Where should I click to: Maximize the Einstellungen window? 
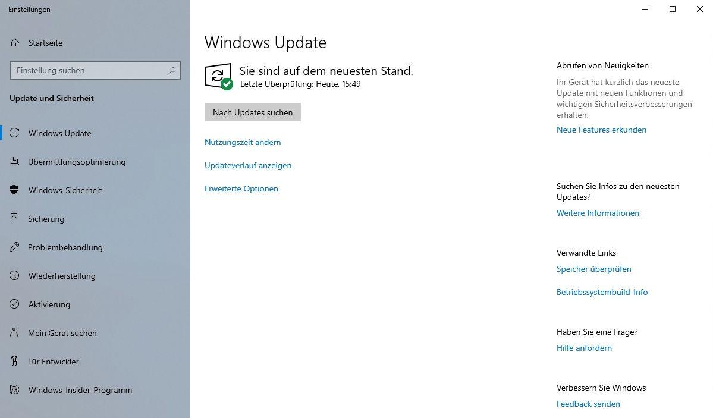pos(673,9)
